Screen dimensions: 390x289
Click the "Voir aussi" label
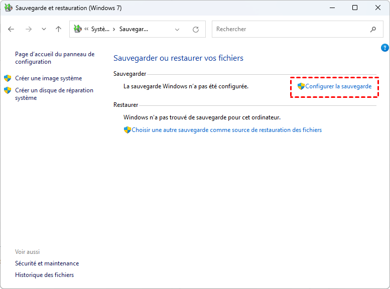(x=28, y=252)
